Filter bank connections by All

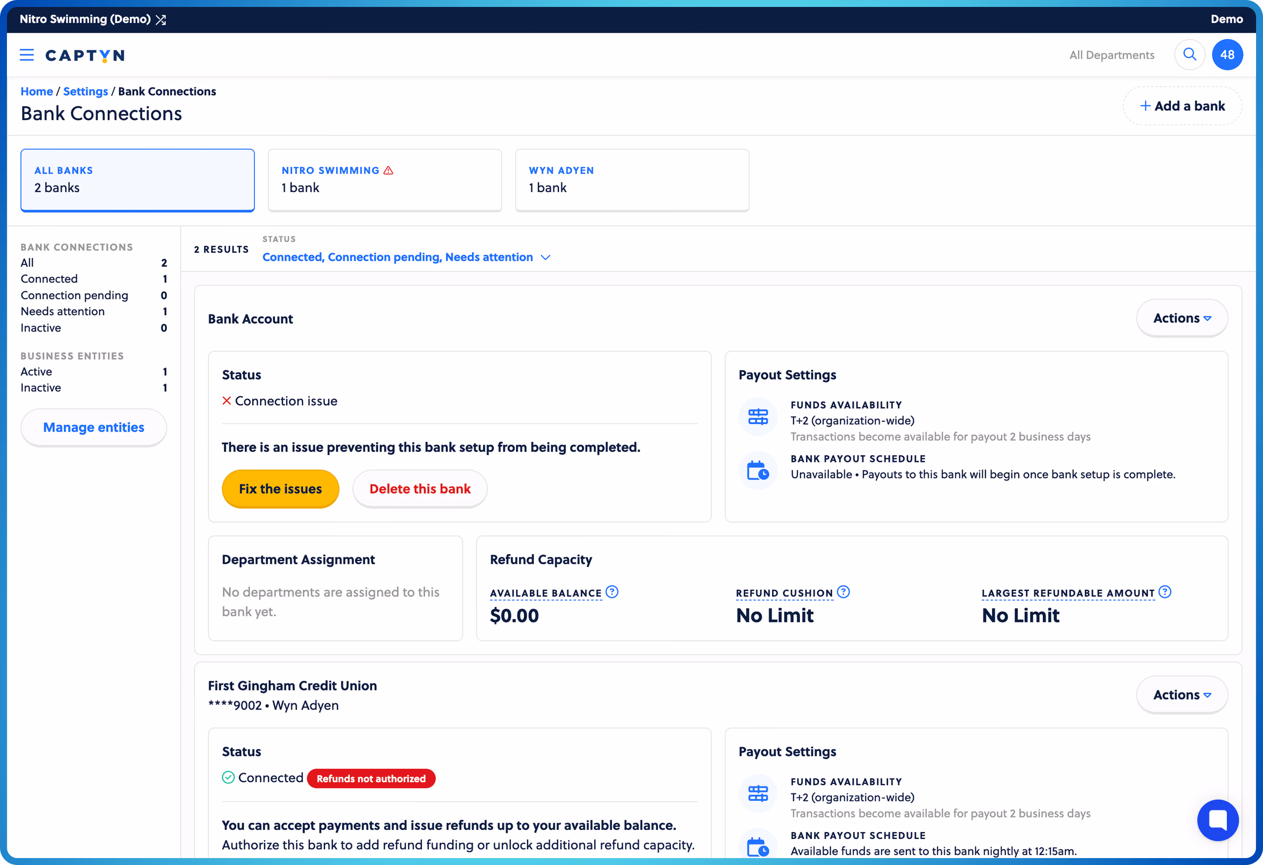coord(94,263)
